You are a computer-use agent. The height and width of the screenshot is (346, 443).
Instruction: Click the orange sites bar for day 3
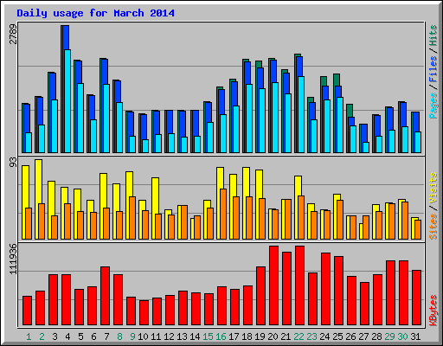point(55,227)
